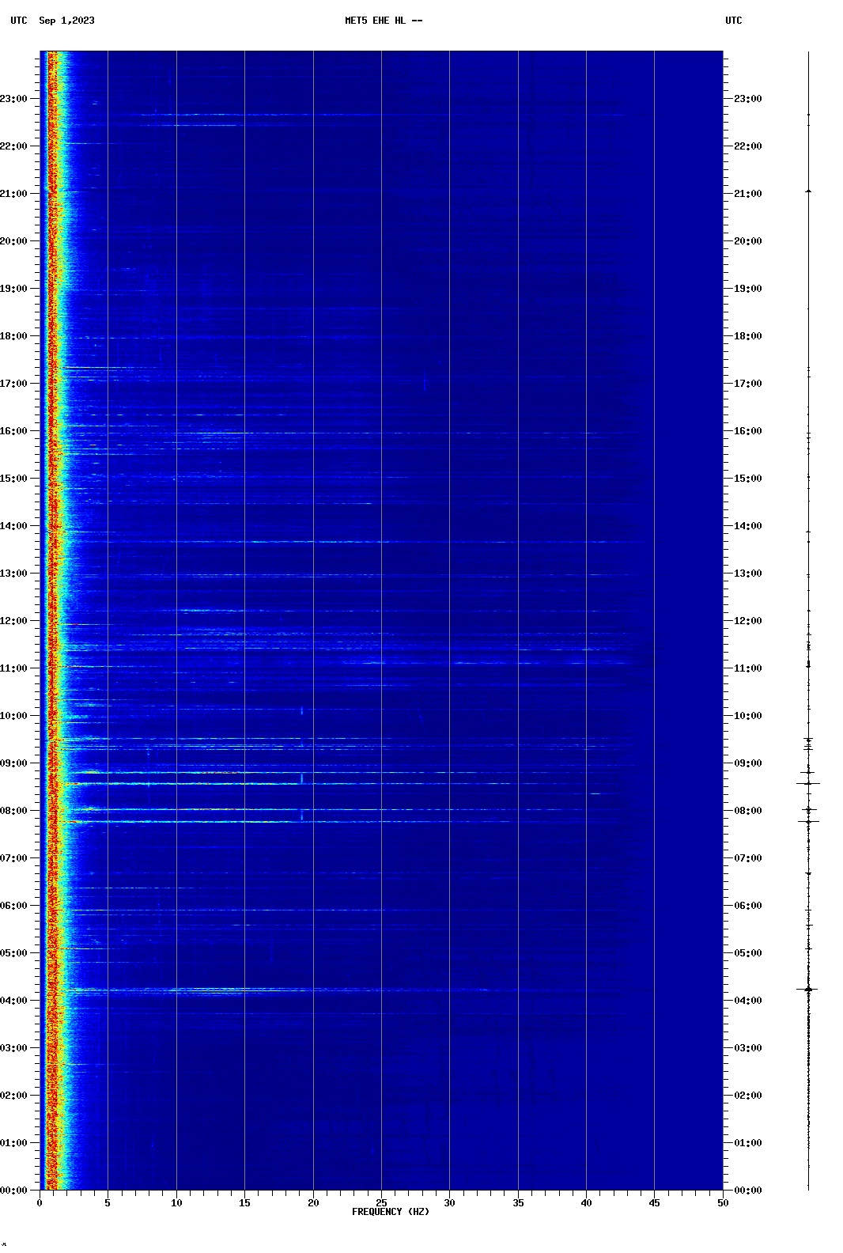Click the red low-frequency band near 1 Hz at 02:00

pos(52,1096)
